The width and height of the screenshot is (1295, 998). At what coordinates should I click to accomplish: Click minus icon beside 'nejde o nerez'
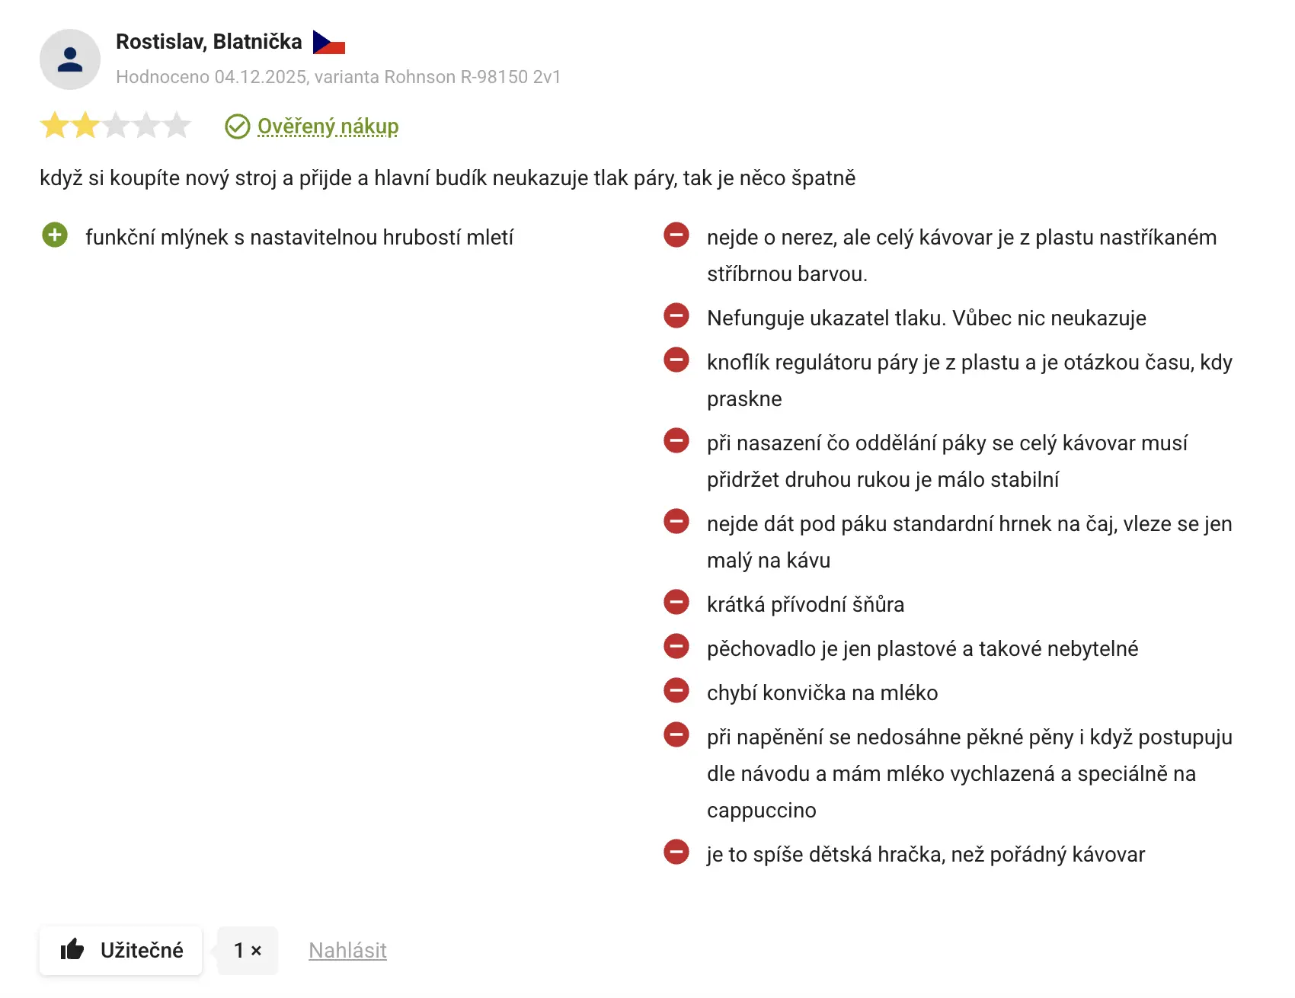[x=676, y=235]
